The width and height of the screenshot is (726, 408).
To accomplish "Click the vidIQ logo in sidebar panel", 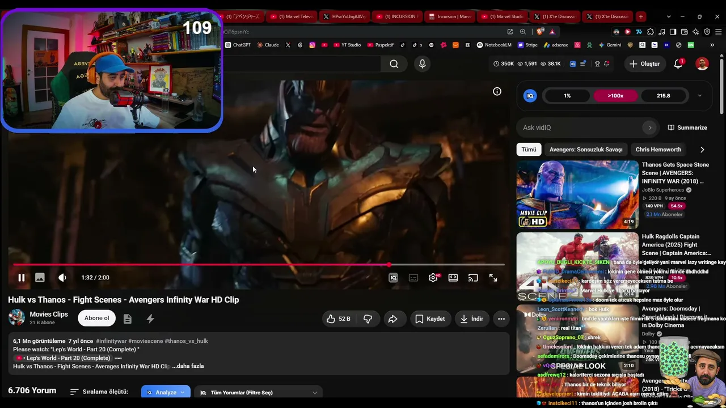I will [x=530, y=96].
